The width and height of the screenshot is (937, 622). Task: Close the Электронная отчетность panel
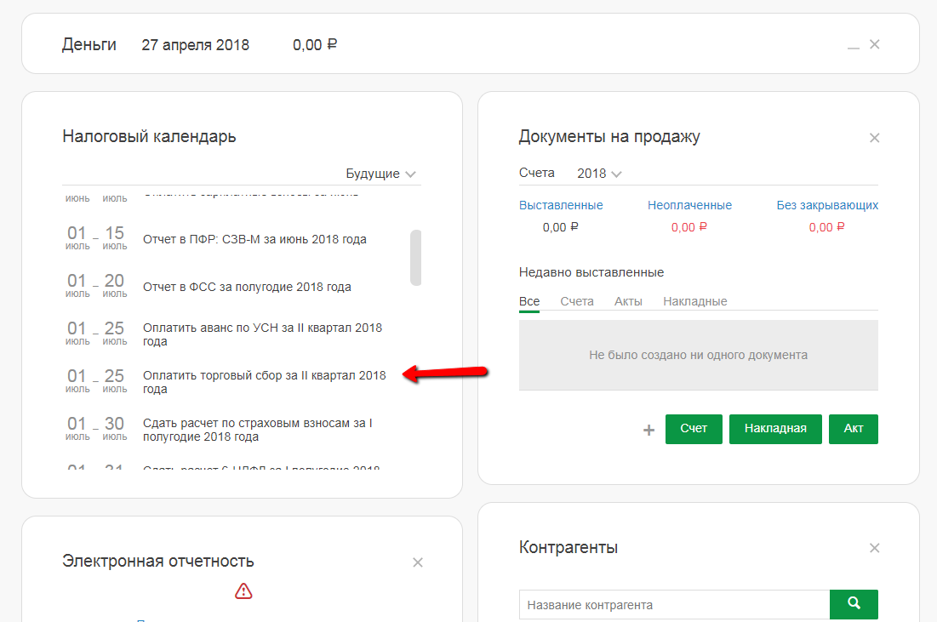pyautogui.click(x=417, y=562)
